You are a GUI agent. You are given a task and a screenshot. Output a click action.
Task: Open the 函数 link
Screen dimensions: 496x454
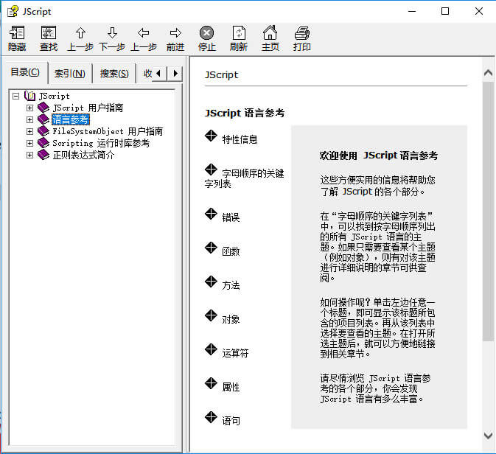(x=231, y=251)
